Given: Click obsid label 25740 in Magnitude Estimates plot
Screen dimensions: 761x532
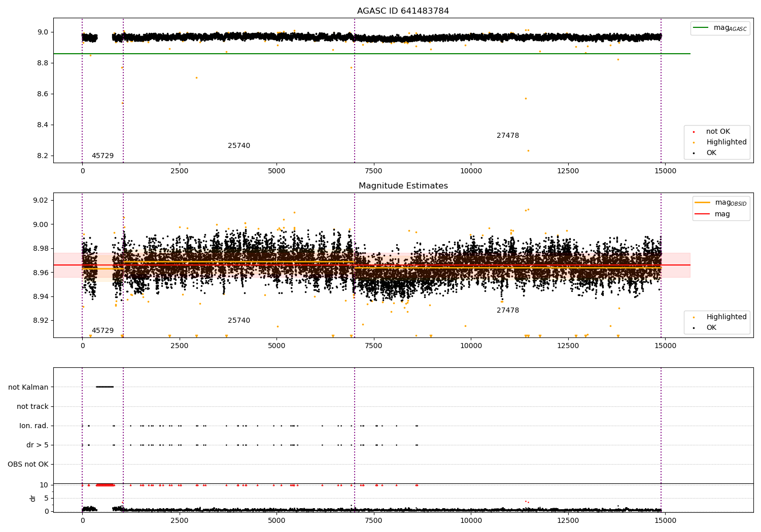Looking at the screenshot, I should [x=239, y=321].
